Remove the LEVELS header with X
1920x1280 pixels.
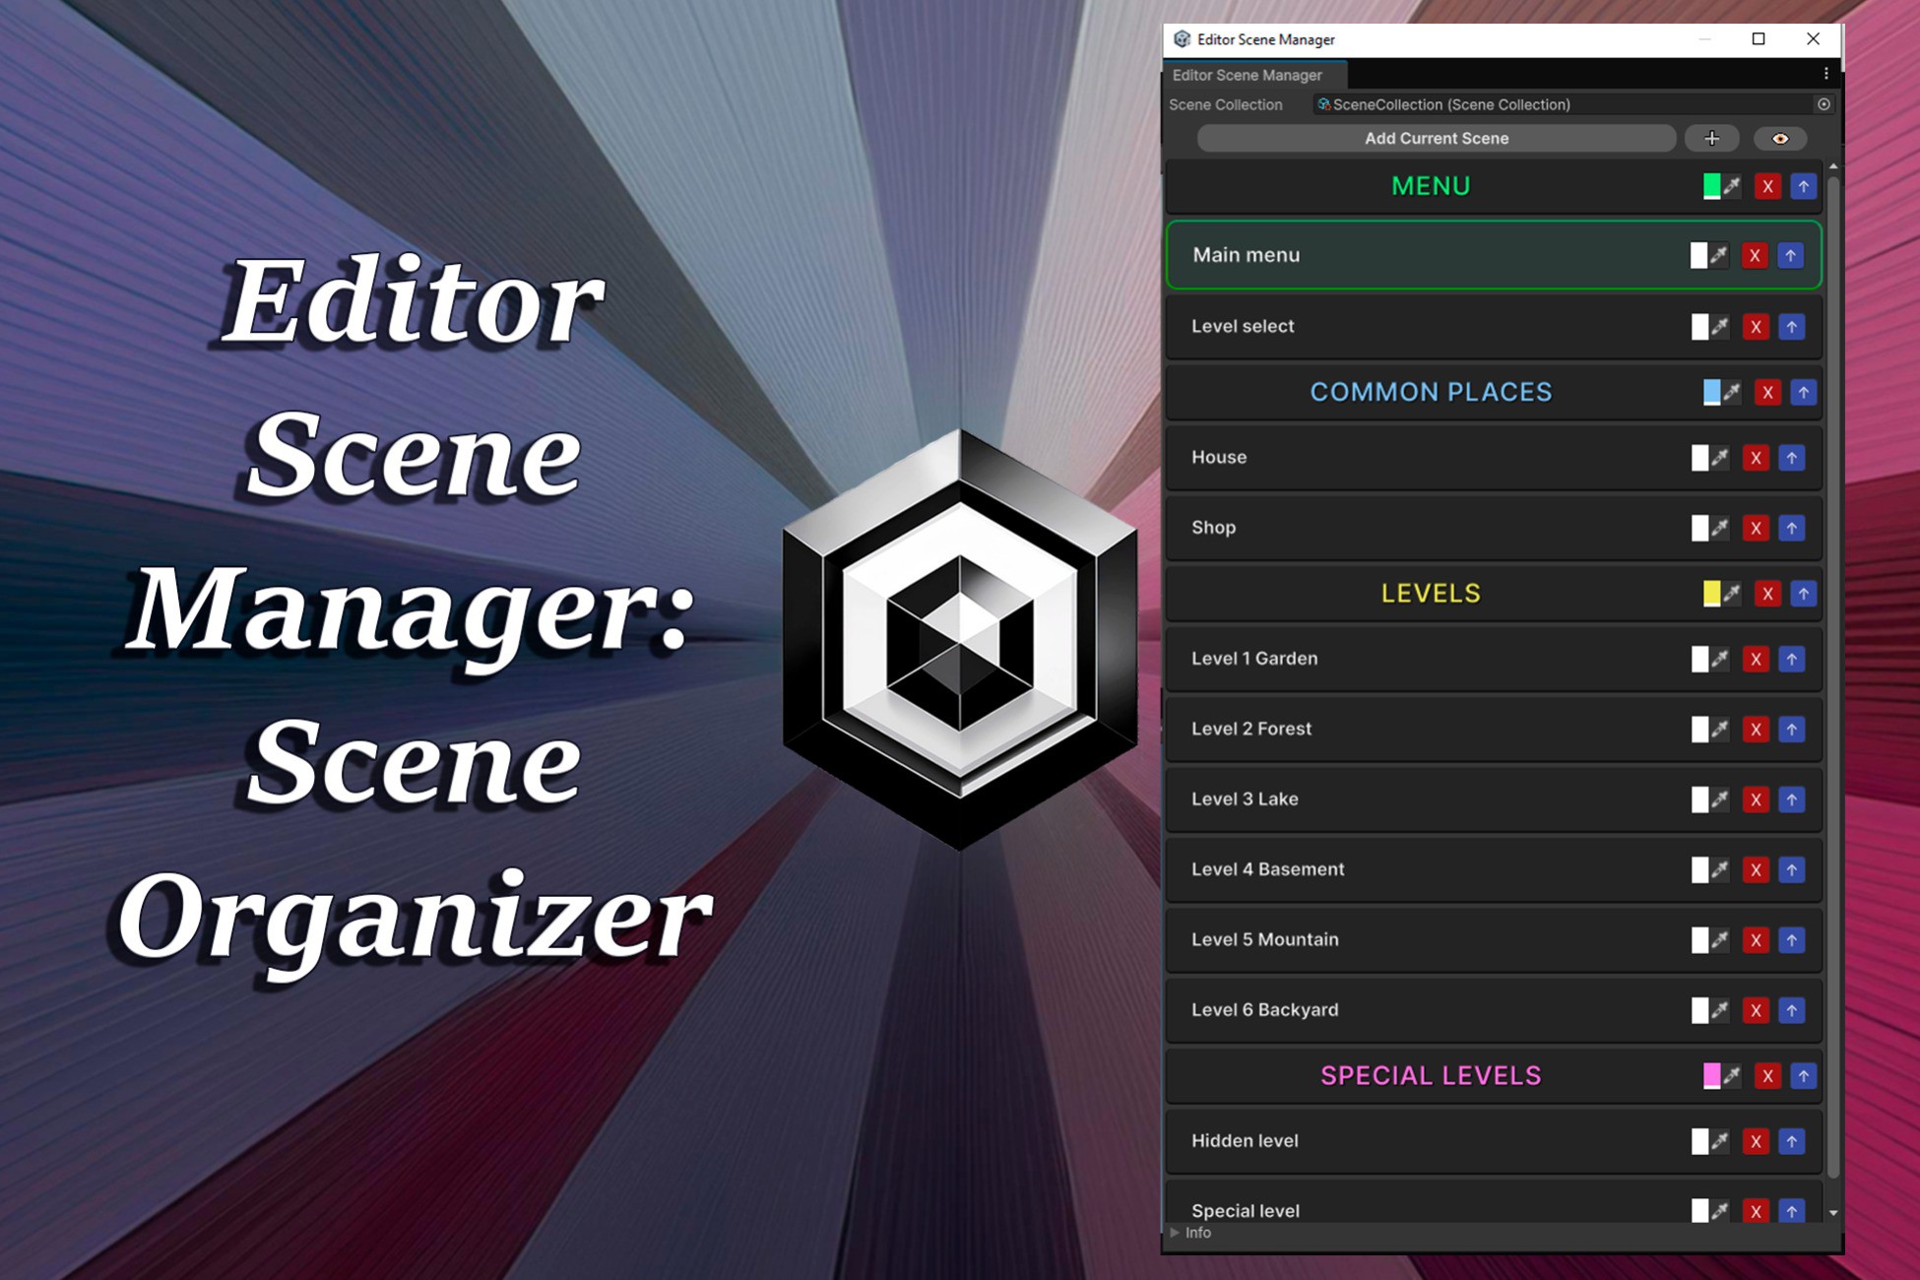point(1767,594)
